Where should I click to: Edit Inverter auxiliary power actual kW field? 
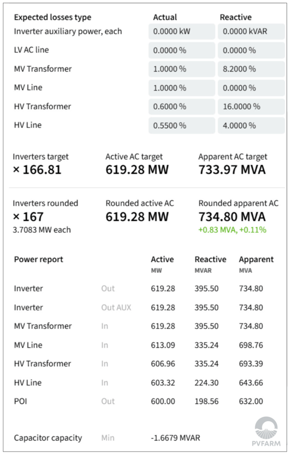(182, 31)
